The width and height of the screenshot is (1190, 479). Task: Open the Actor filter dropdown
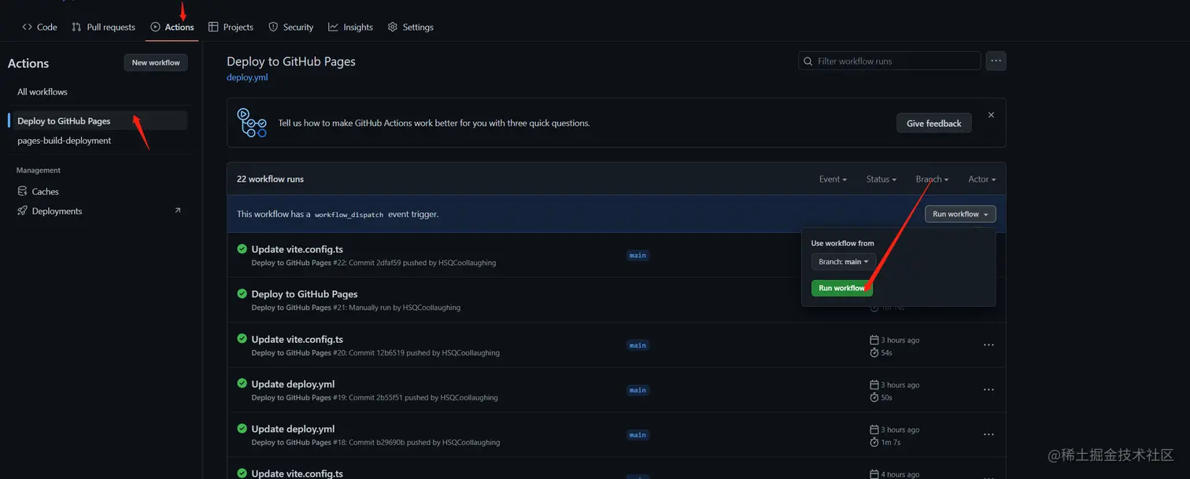pyautogui.click(x=981, y=179)
